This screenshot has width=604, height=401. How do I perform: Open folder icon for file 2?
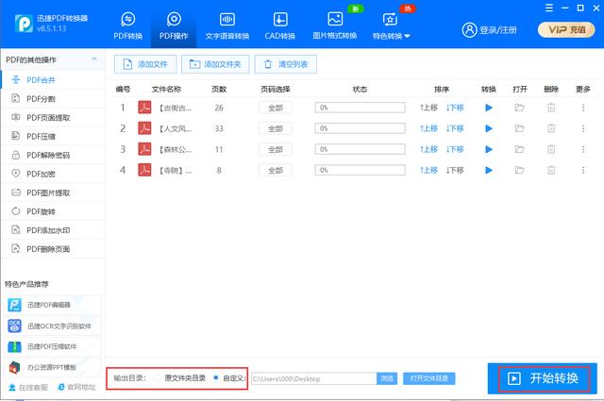[520, 128]
